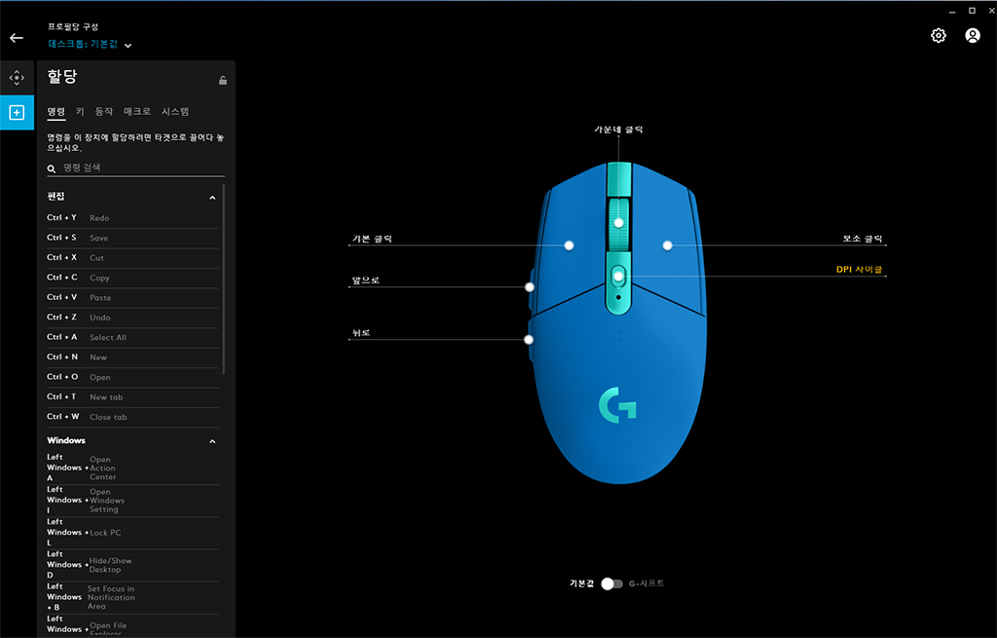Click the lock icon in 할당 panel
Screen dimensions: 997x638
click(223, 80)
